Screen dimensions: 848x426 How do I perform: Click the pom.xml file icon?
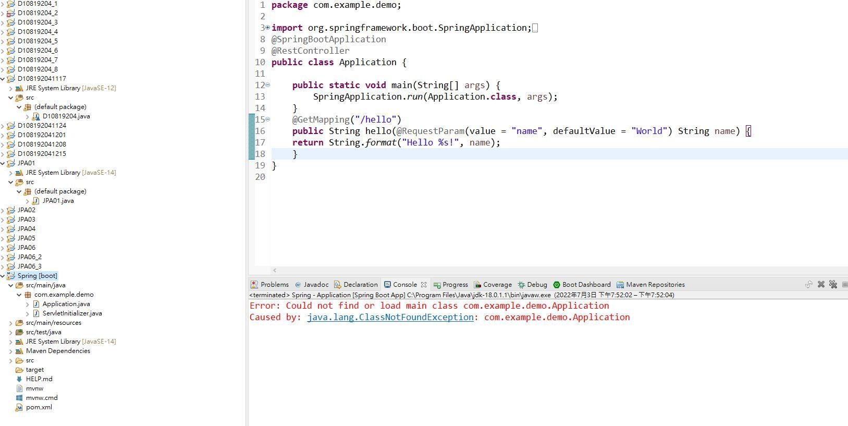(x=19, y=407)
